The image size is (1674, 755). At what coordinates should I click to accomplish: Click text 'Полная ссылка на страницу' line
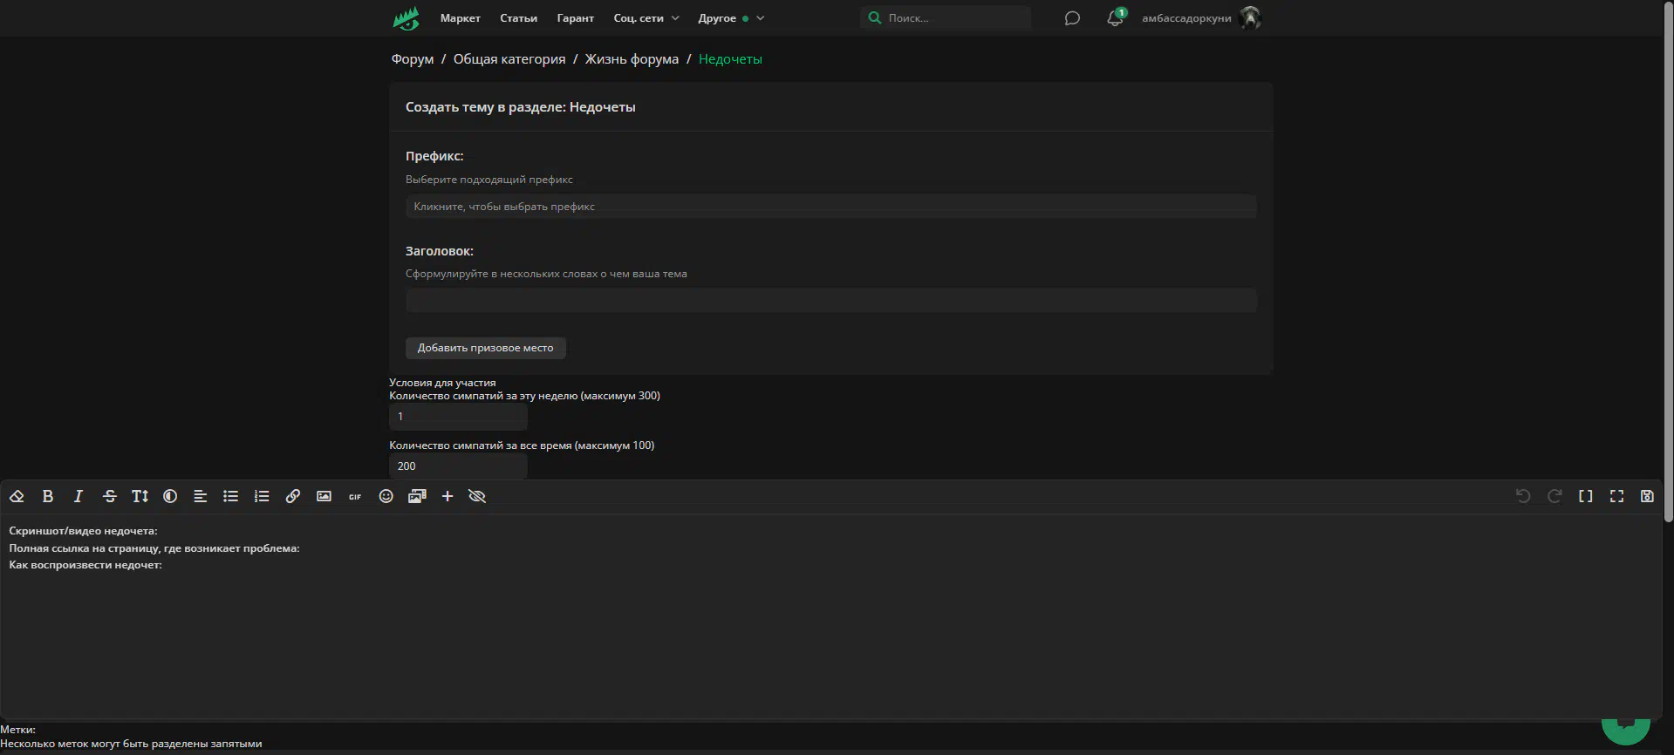154,548
